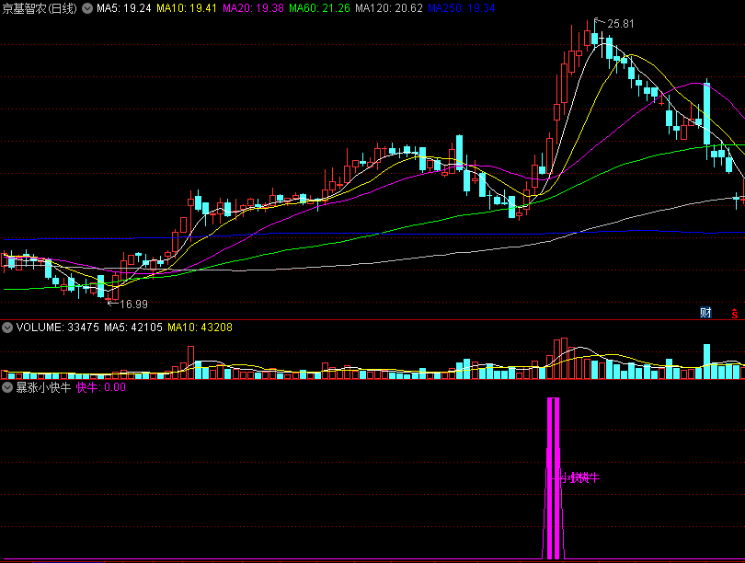Click the MA20: 19.38 label
The height and width of the screenshot is (563, 745).
tap(253, 8)
